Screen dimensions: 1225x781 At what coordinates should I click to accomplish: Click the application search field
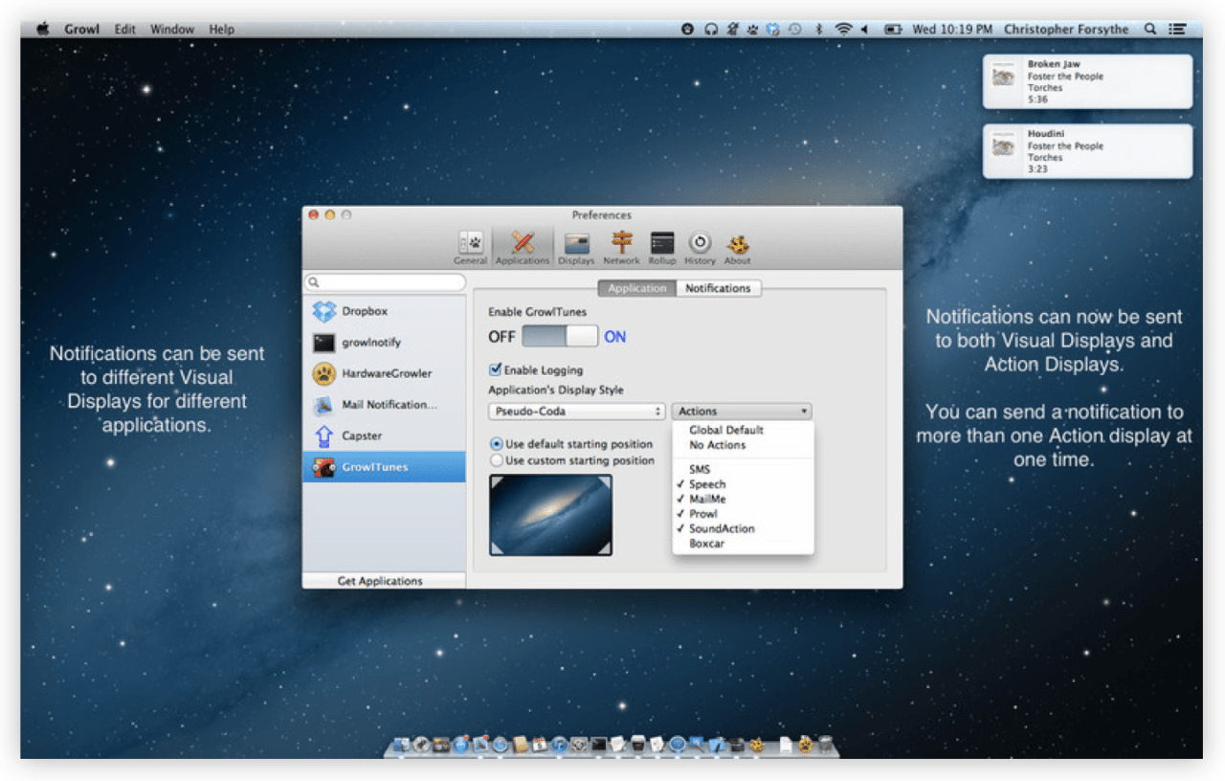[385, 282]
